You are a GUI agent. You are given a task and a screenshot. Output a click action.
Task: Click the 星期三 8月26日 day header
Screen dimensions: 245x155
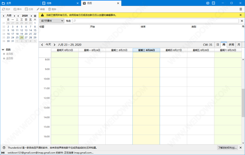[x=146, y=50]
